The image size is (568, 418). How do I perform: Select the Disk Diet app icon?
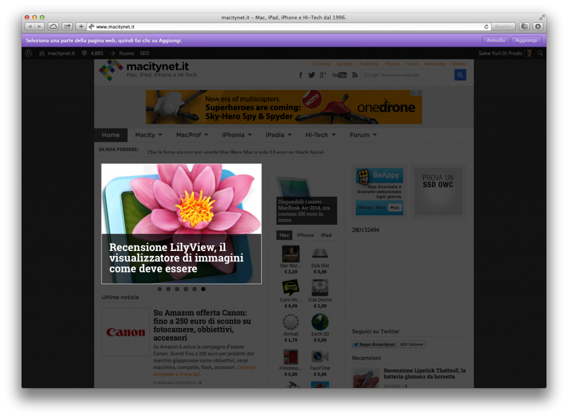[319, 254]
